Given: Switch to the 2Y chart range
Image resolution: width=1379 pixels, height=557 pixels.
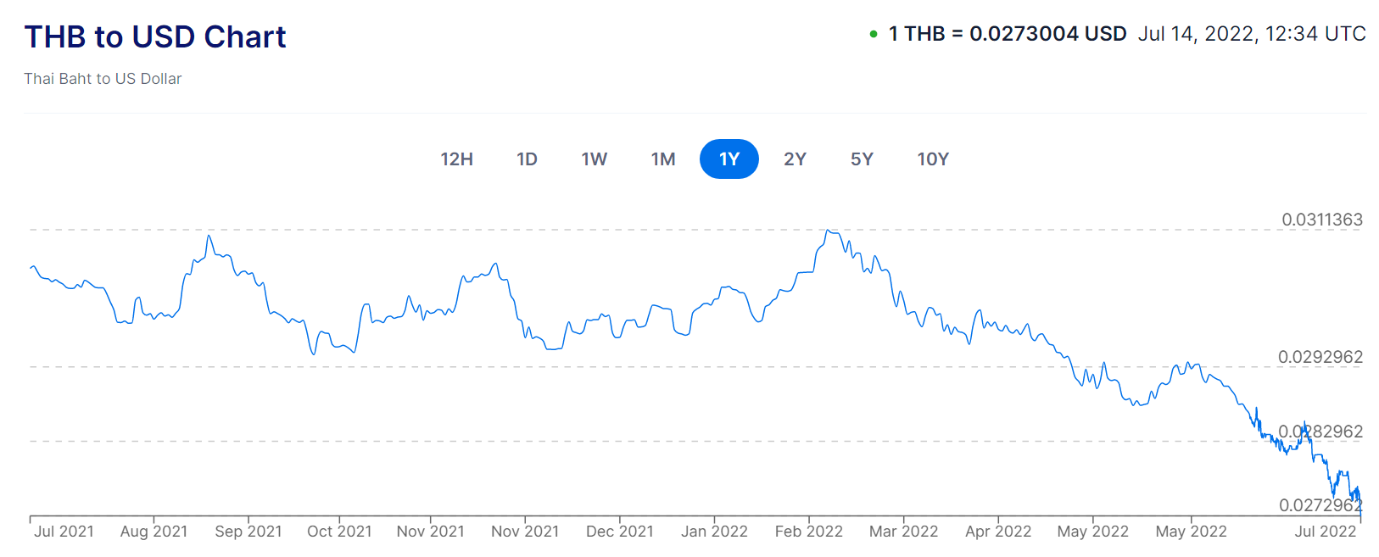Looking at the screenshot, I should coord(795,159).
